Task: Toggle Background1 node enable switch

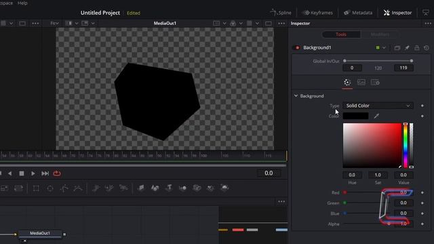Action: (296, 47)
